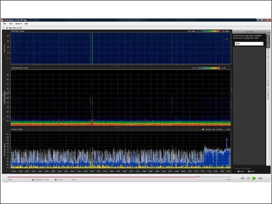Viewport: 272px width, 204px height.
Task: Close the recording session tab
Action: pos(21,28)
